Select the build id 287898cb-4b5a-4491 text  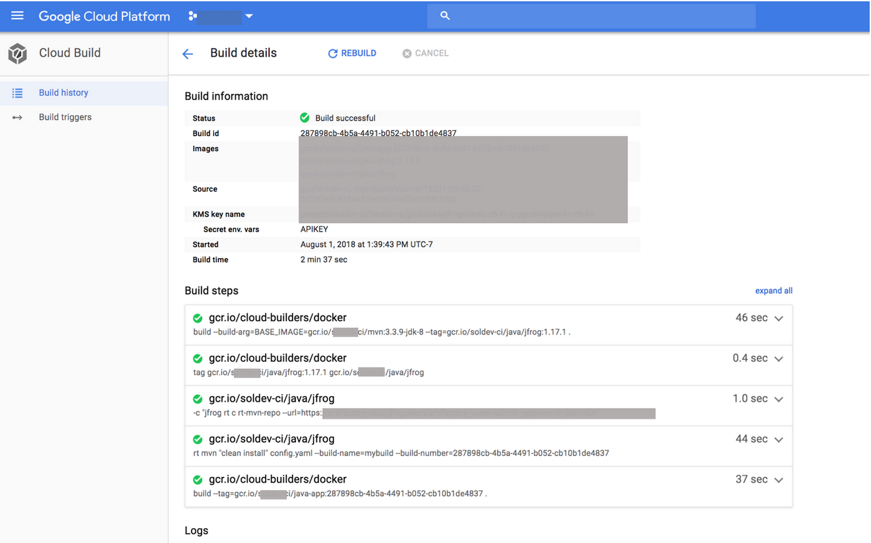click(378, 133)
